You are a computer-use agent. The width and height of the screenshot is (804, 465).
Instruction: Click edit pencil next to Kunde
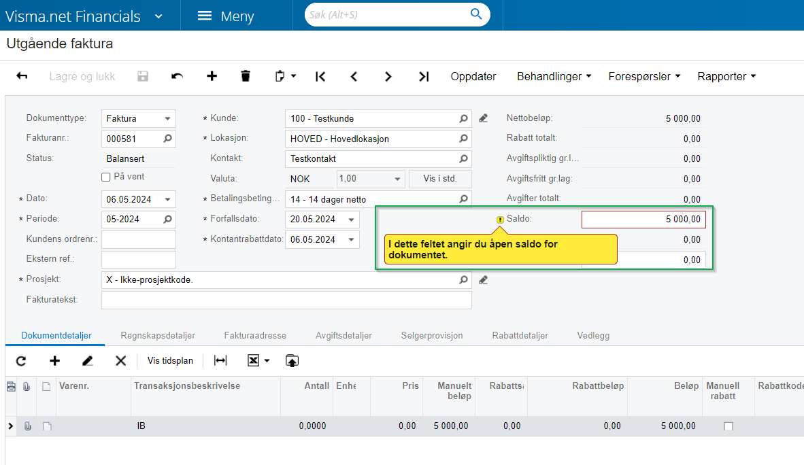[483, 118]
